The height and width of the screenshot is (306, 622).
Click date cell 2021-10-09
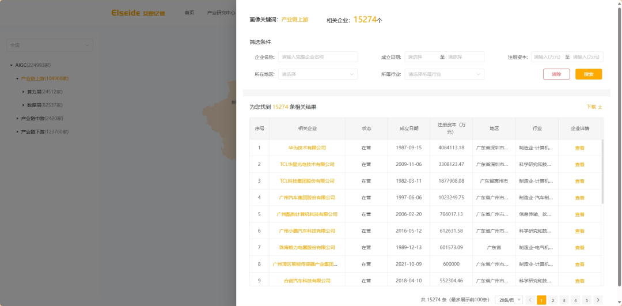pos(408,265)
